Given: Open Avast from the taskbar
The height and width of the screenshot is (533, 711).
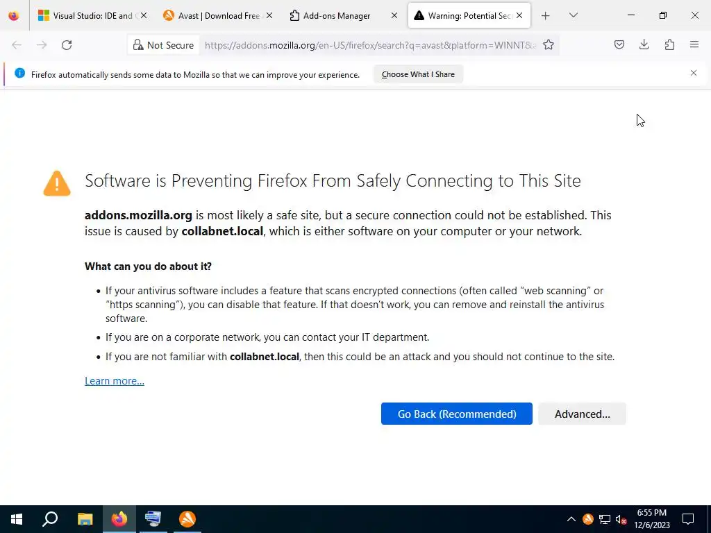Looking at the screenshot, I should click(187, 519).
